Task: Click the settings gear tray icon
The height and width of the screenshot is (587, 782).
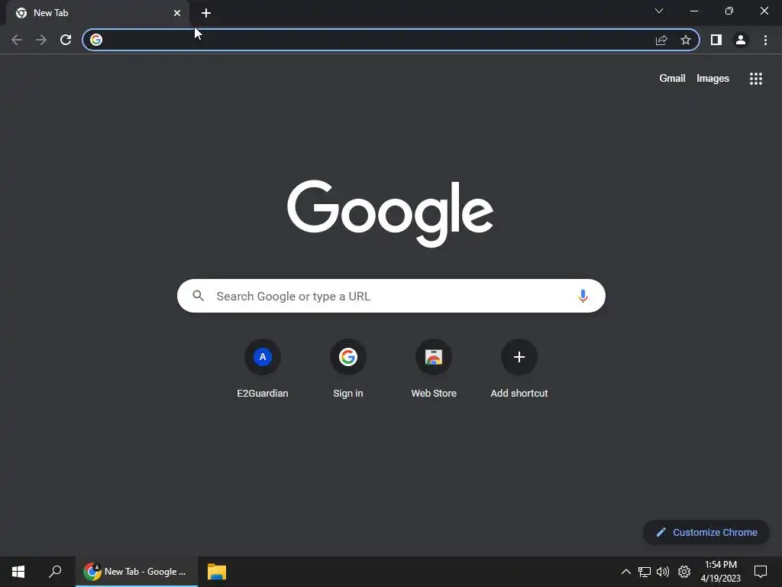Action: tap(684, 572)
